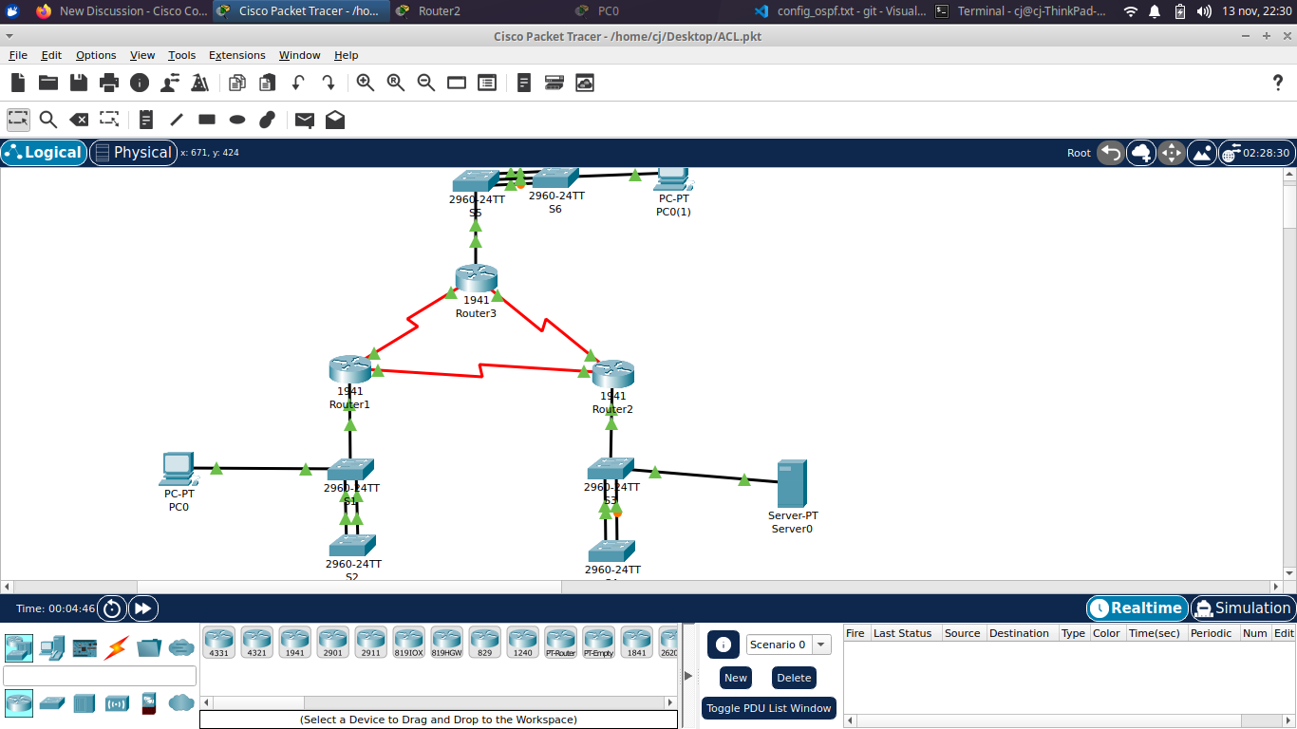1297x729 pixels.
Task: Select the 2911 router model
Action: coord(370,641)
